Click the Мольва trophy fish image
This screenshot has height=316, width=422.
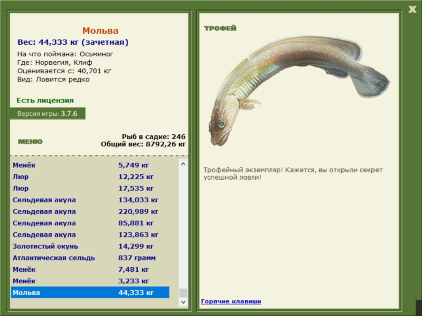(x=299, y=90)
